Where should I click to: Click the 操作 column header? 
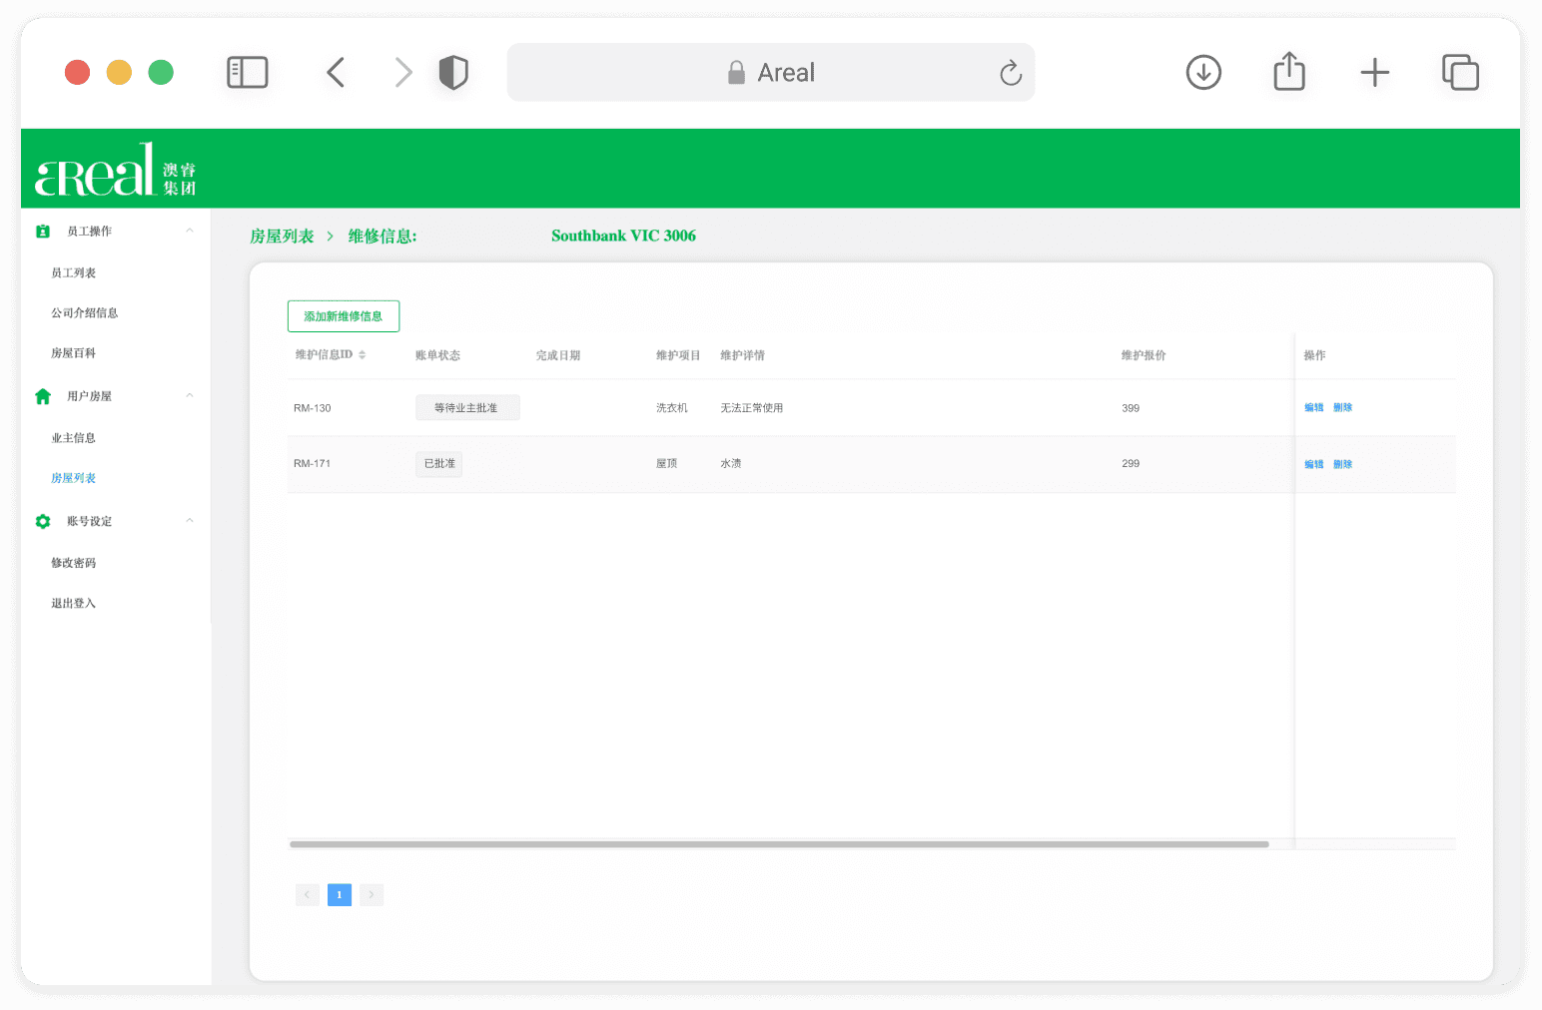(1315, 355)
